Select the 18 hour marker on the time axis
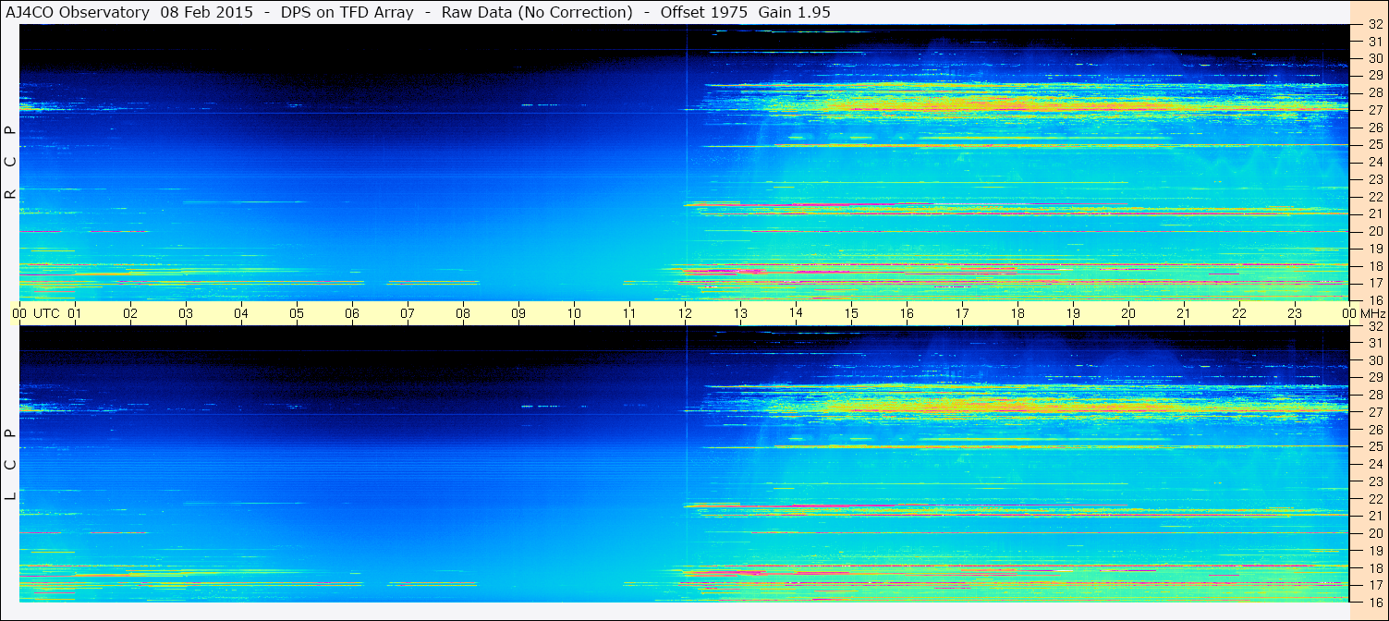 [x=1017, y=313]
